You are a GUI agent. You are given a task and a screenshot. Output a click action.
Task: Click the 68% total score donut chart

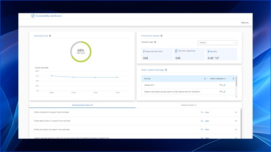(81, 51)
